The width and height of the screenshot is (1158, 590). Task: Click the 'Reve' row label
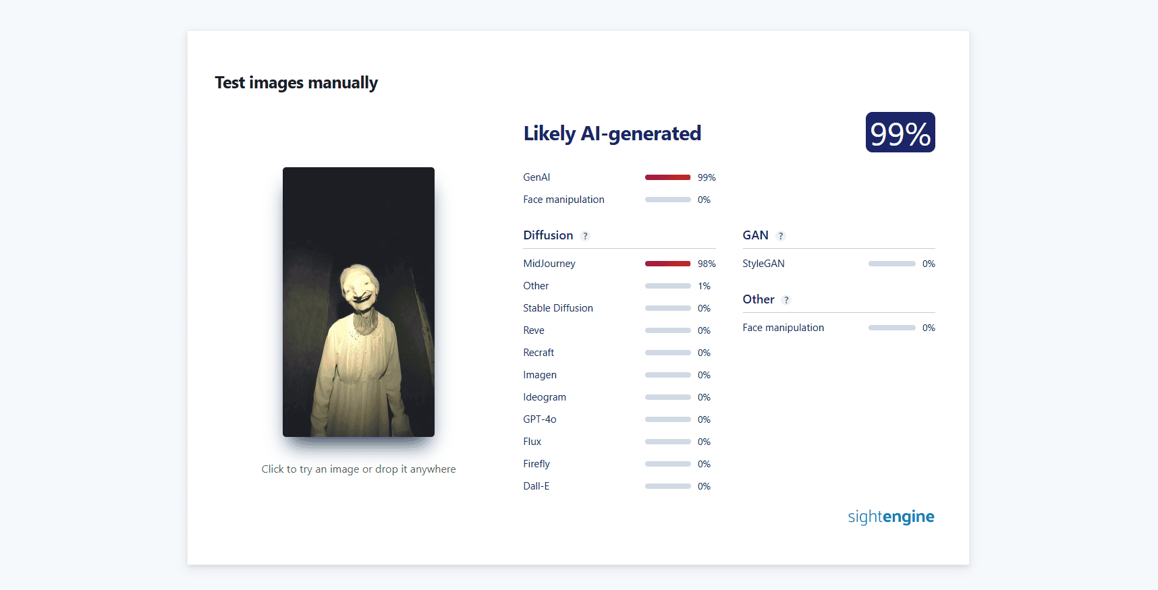534,330
